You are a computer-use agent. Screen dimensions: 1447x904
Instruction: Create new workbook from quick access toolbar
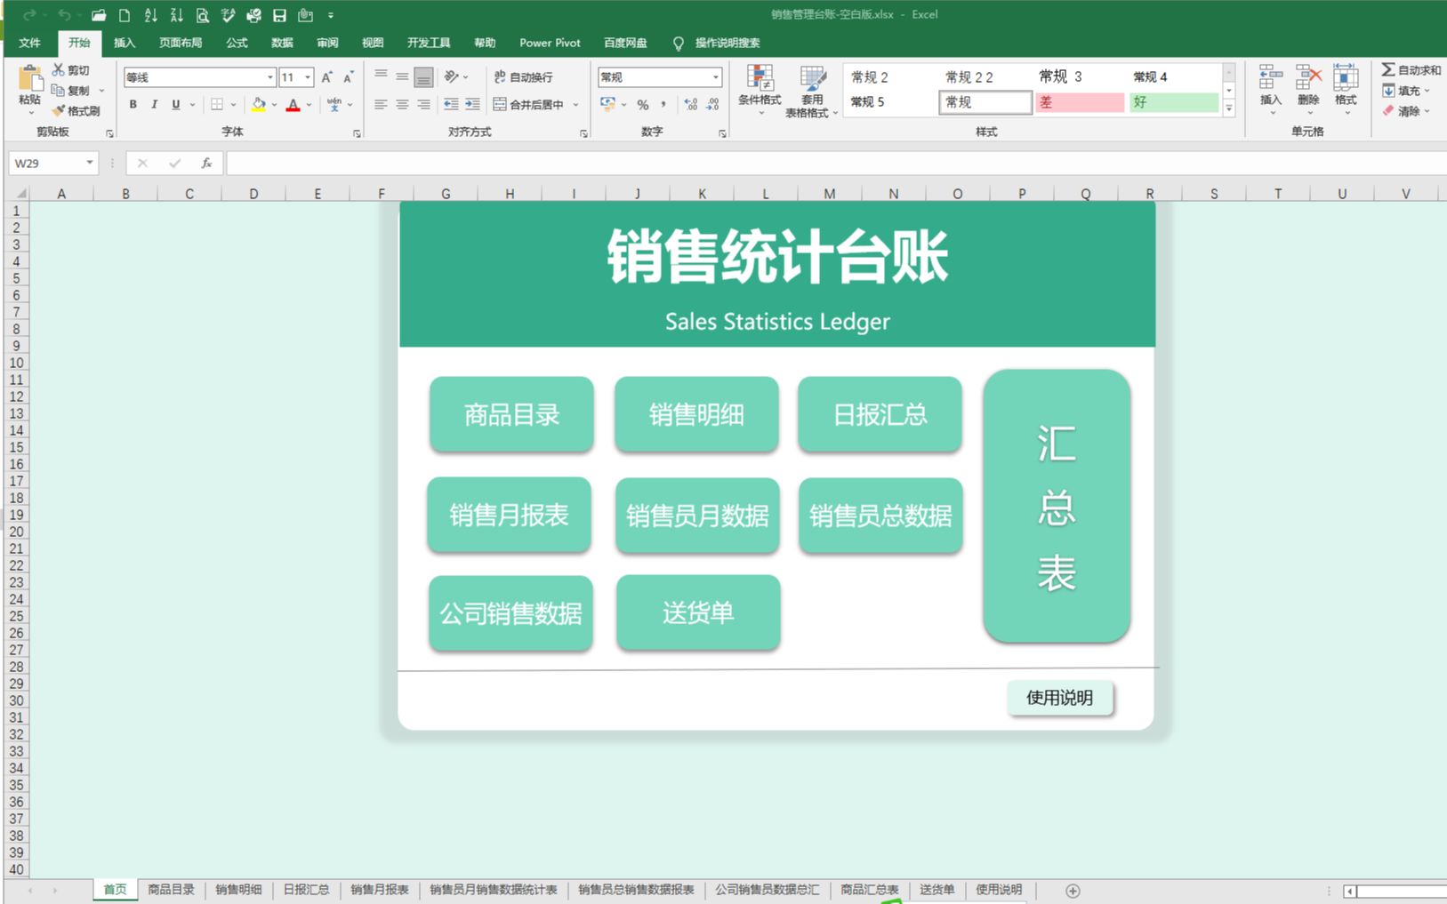[x=125, y=15]
